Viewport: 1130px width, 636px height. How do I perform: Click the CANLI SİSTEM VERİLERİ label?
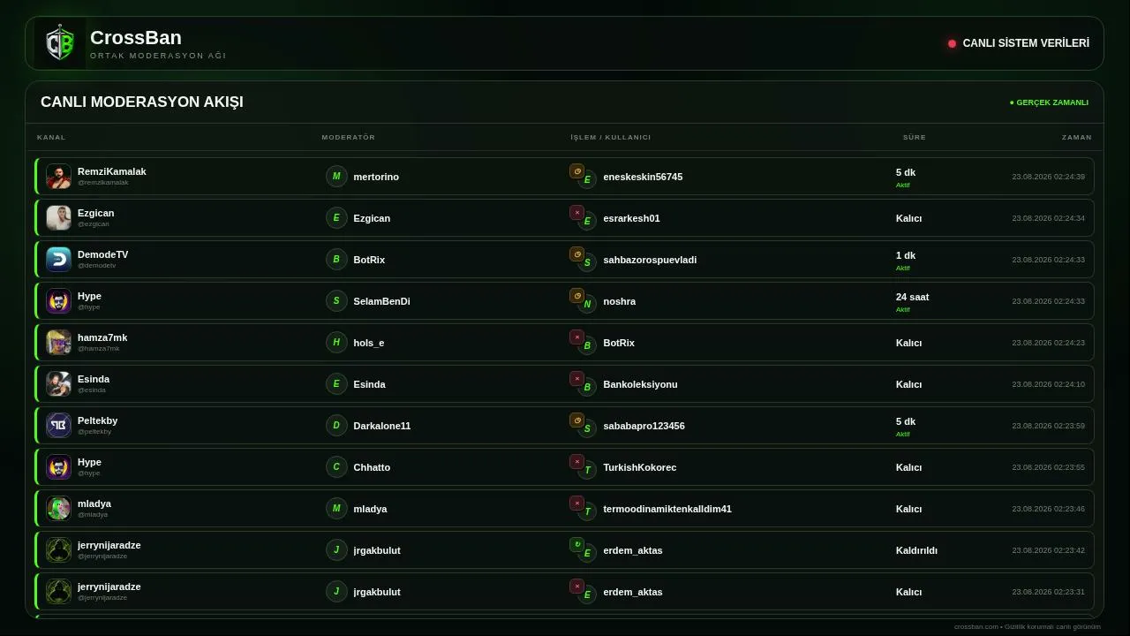coord(1026,43)
